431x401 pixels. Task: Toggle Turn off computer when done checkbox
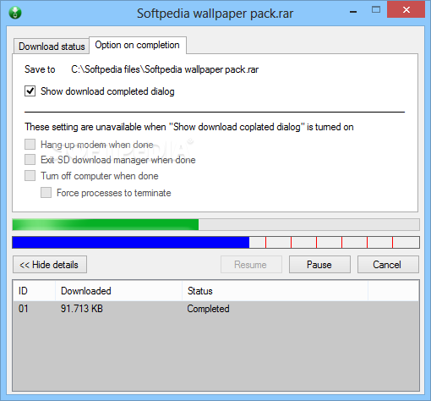pos(30,176)
